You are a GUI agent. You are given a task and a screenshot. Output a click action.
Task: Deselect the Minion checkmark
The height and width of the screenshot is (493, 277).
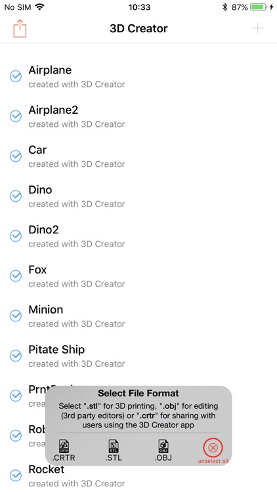pyautogui.click(x=15, y=316)
